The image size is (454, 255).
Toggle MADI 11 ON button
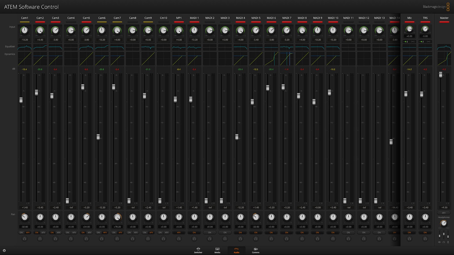[348, 233]
